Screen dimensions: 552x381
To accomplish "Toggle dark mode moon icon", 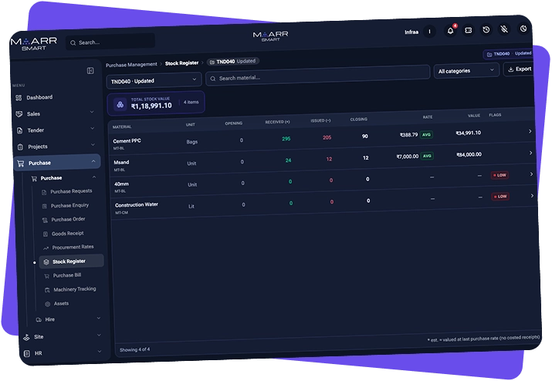I will (x=523, y=29).
